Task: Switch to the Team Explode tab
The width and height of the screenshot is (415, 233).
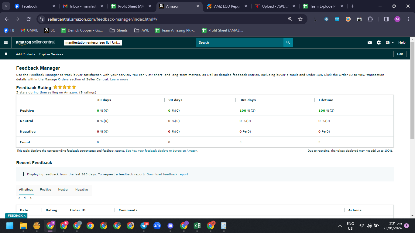Action: pyautogui.click(x=323, y=6)
